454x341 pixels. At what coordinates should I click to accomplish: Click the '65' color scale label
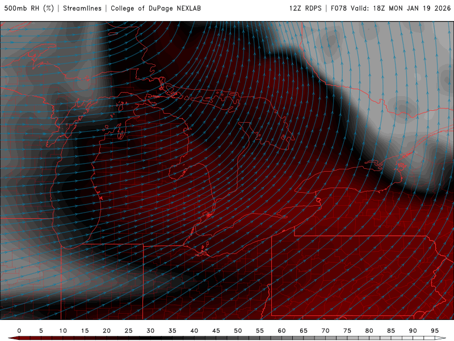(x=304, y=331)
